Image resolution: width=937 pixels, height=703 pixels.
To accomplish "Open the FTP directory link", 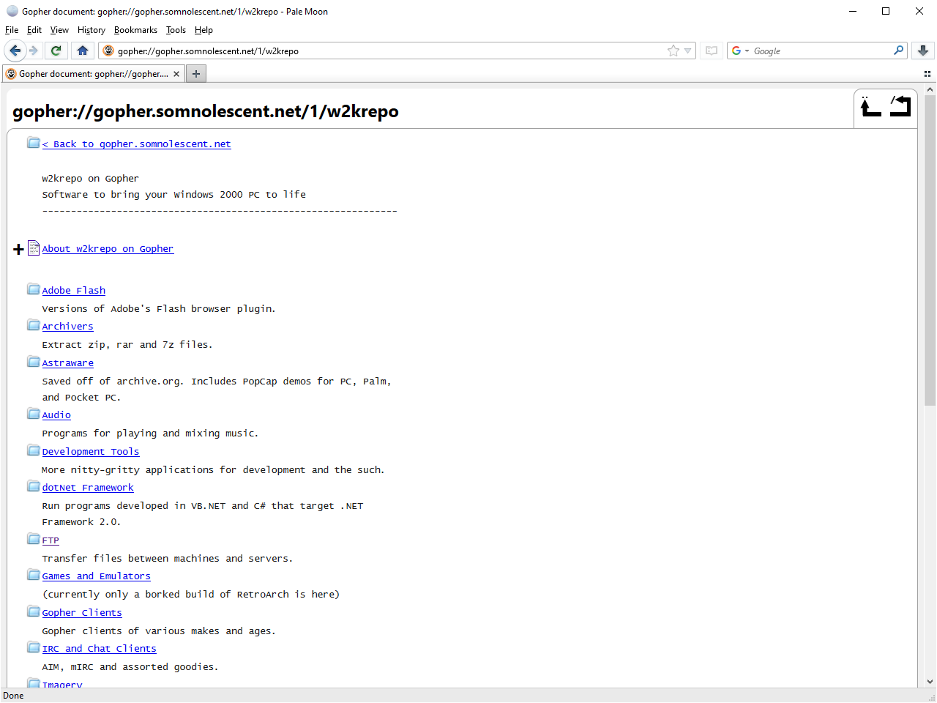I will pos(51,540).
